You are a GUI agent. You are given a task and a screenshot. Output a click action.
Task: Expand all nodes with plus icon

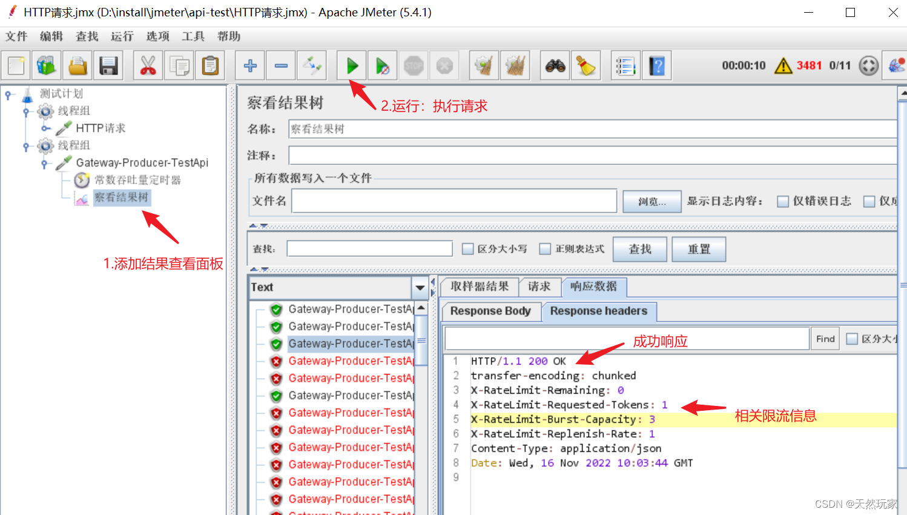pos(250,65)
